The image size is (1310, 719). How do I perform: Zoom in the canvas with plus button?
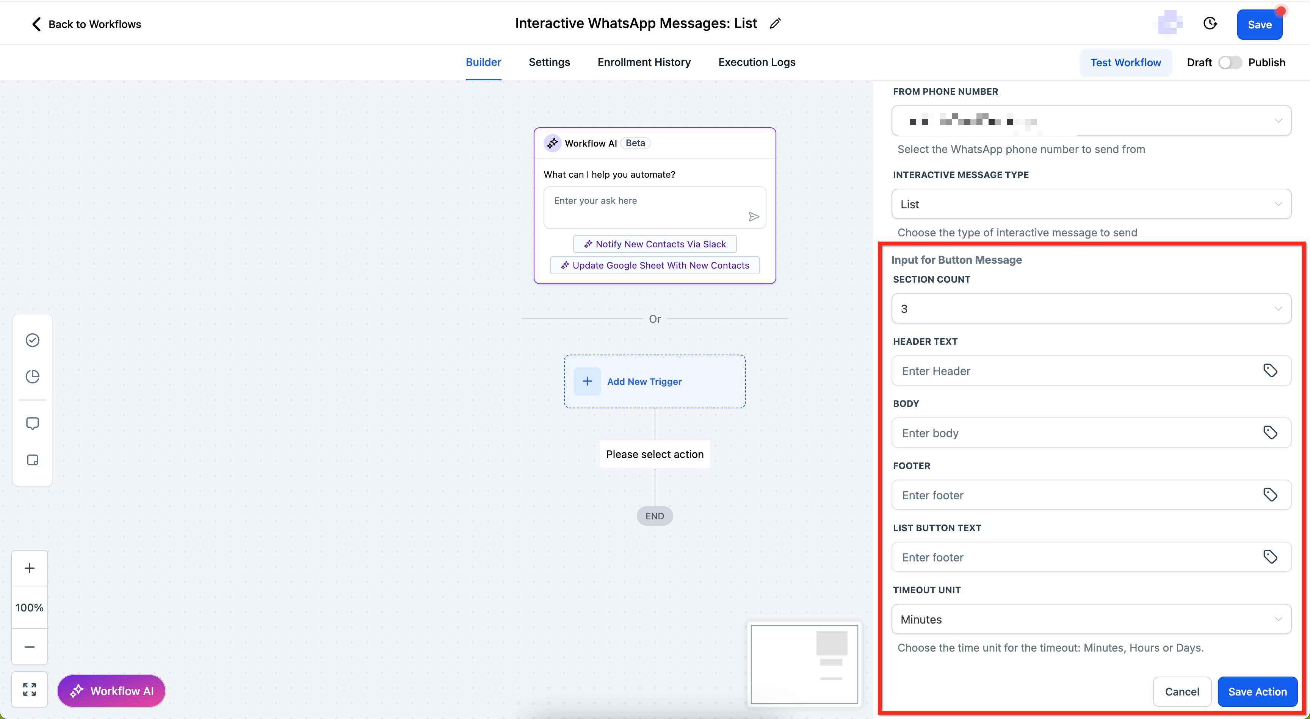tap(30, 568)
